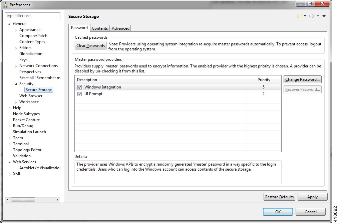The image size is (338, 223).
Task: Collapse the General tree node
Action: click(9, 24)
